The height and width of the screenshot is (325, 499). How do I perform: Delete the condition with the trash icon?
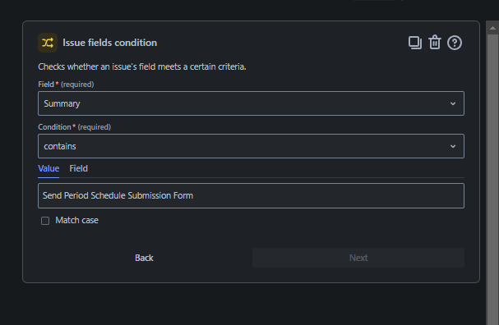pos(435,43)
